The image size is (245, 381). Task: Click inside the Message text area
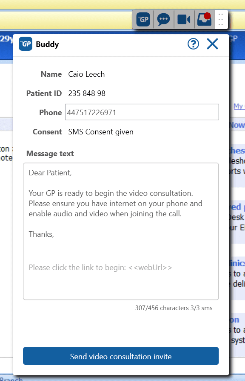(121, 231)
